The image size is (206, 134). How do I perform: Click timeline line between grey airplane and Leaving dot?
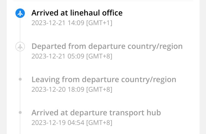click(20, 65)
